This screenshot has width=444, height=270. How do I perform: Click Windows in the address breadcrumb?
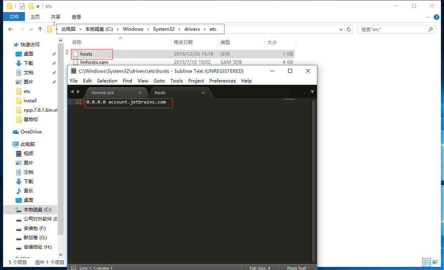133,29
